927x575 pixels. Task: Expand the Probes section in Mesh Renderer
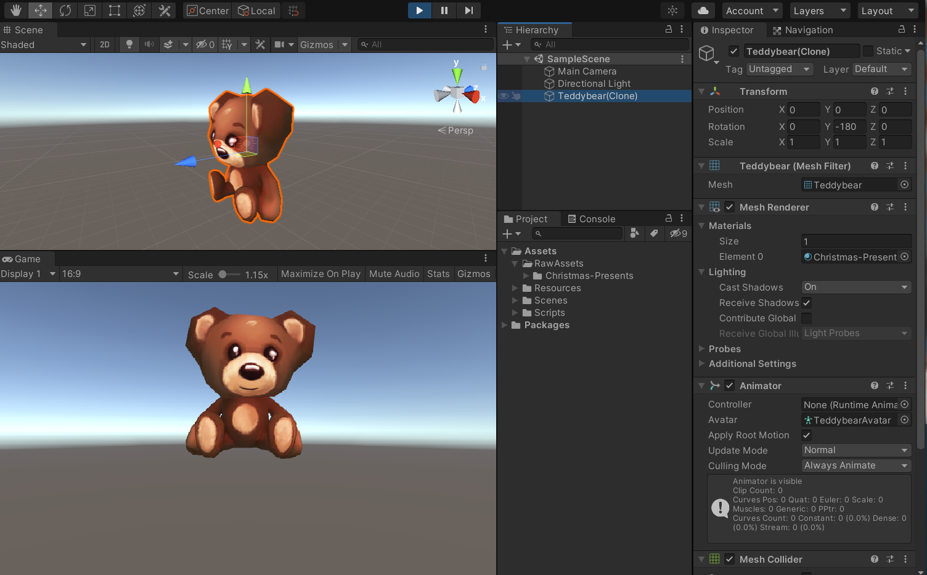[702, 348]
